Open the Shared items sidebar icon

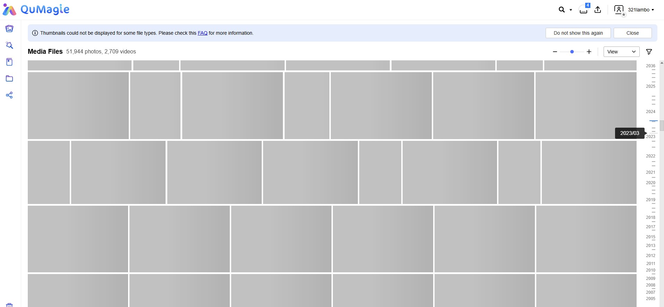click(x=9, y=95)
